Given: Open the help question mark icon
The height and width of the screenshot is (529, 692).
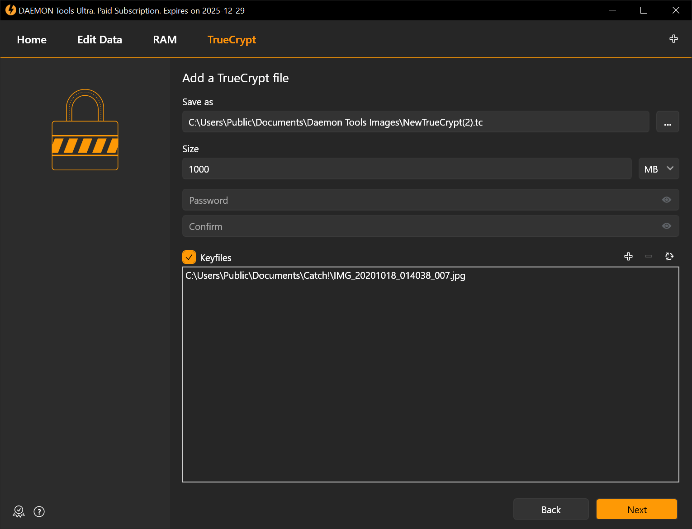Looking at the screenshot, I should (x=39, y=511).
